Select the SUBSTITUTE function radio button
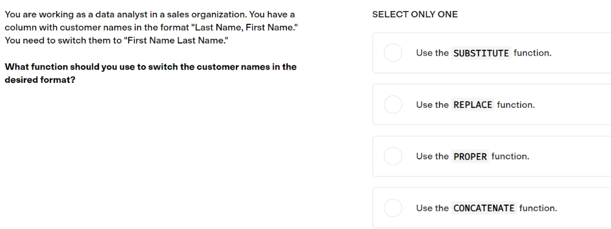Screen dimensions: 611x229 (393, 53)
